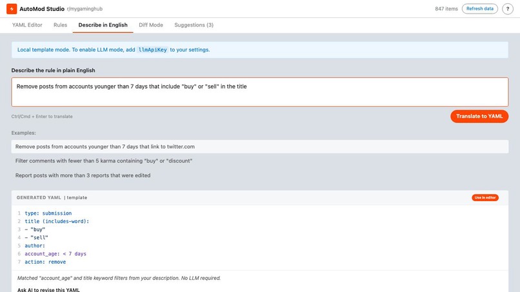Click the '- "buy"' YAML line
Screen dimensions: 520x292
coord(35,229)
